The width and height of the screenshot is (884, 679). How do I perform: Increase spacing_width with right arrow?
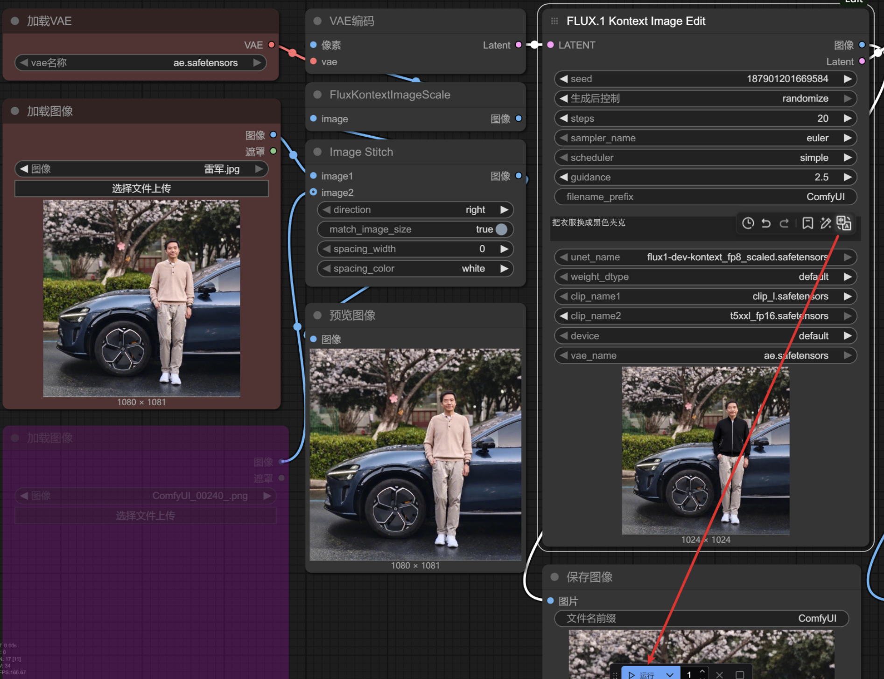(504, 249)
